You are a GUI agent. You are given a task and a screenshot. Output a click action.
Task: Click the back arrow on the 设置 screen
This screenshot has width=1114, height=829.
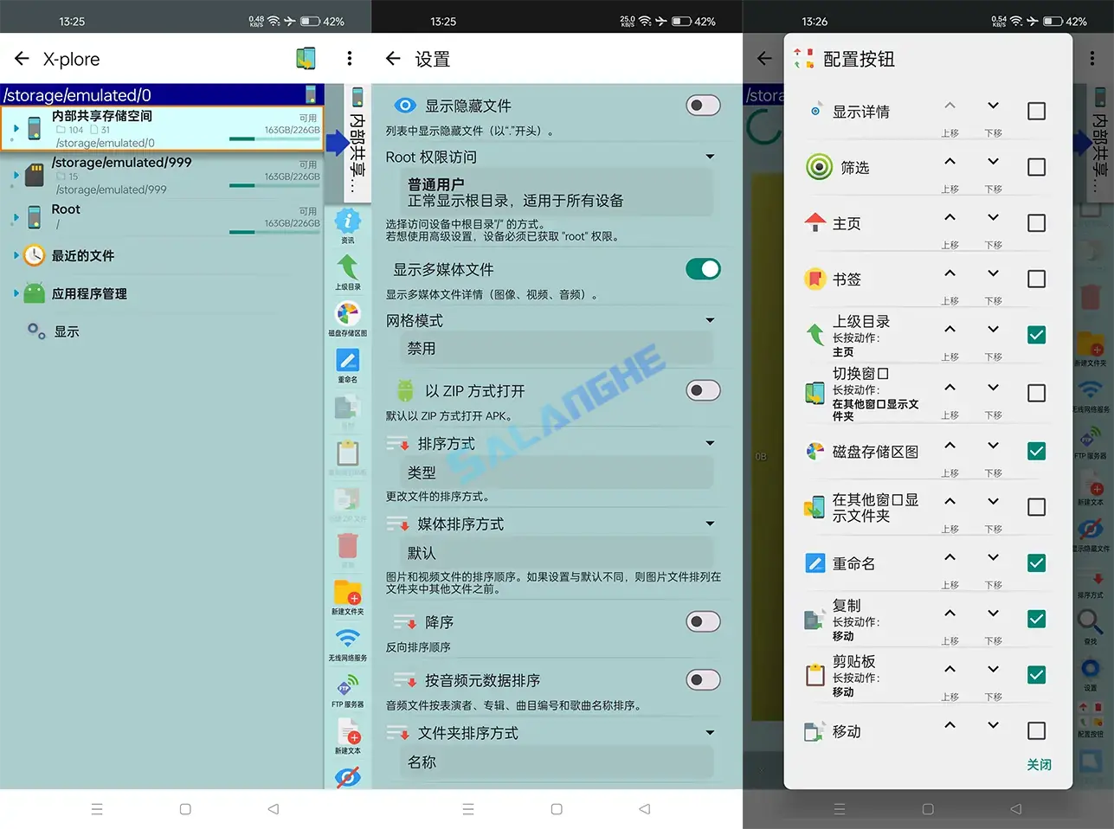[x=391, y=59]
